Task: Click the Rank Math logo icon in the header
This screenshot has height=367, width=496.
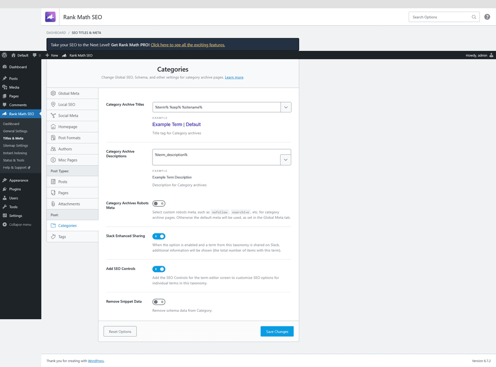Action: [x=50, y=17]
